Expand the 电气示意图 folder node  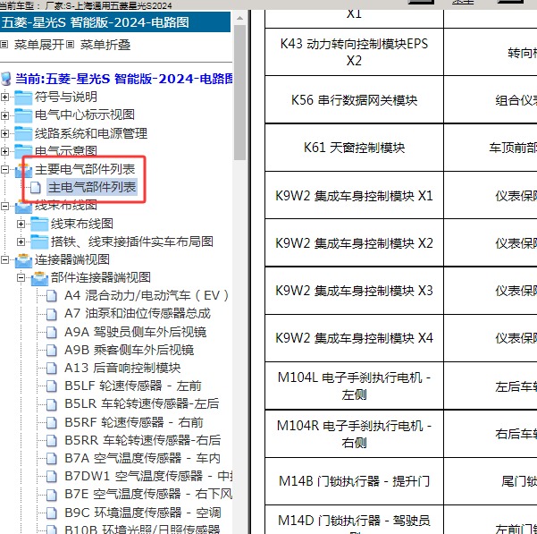(4, 151)
